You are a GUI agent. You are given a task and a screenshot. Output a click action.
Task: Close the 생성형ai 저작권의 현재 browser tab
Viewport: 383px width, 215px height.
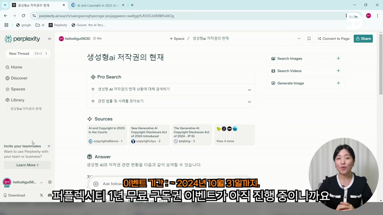click(64, 5)
